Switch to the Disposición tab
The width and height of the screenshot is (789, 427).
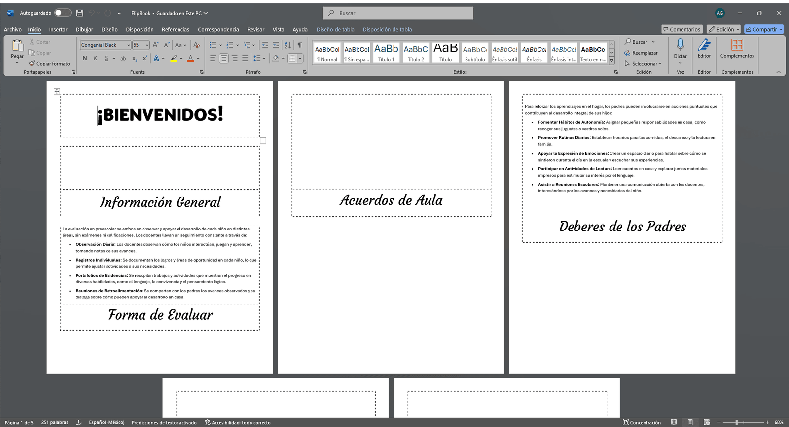(140, 29)
